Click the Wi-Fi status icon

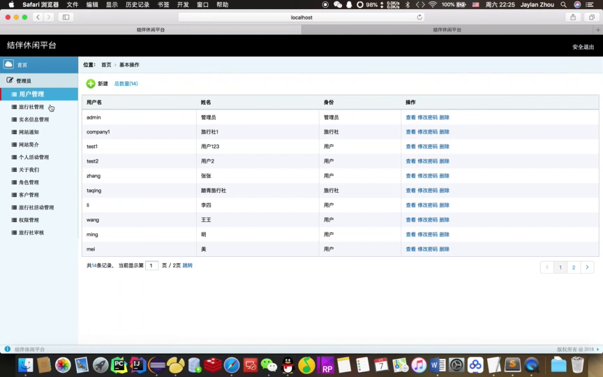point(433,5)
